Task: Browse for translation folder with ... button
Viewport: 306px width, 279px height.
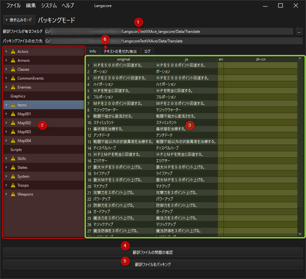Action: coord(299,32)
